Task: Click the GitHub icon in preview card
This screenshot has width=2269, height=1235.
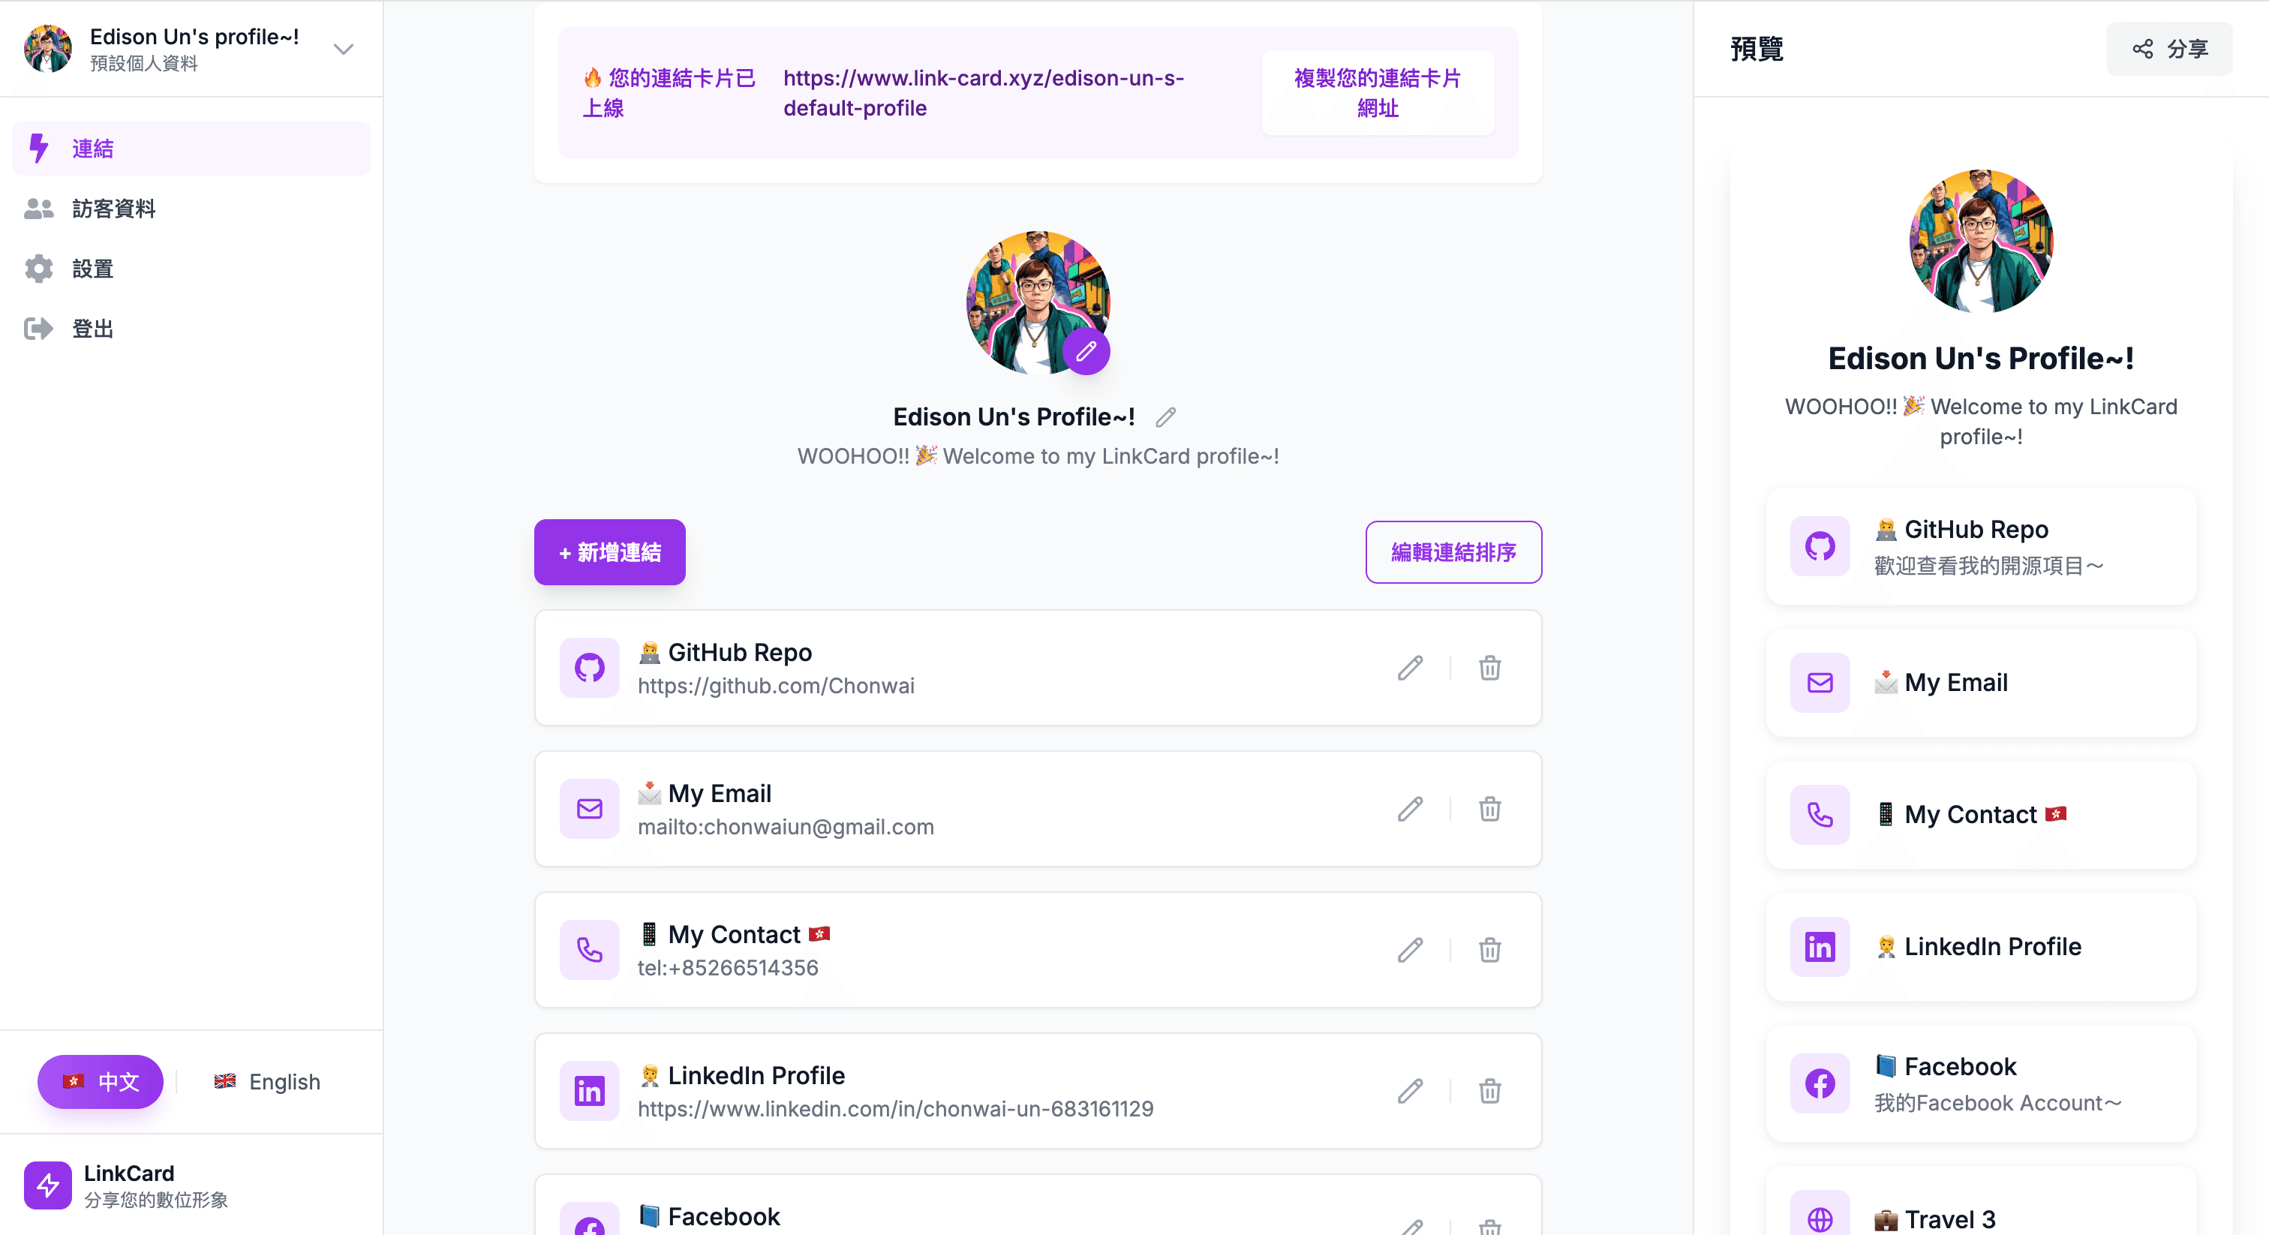Action: click(1820, 546)
